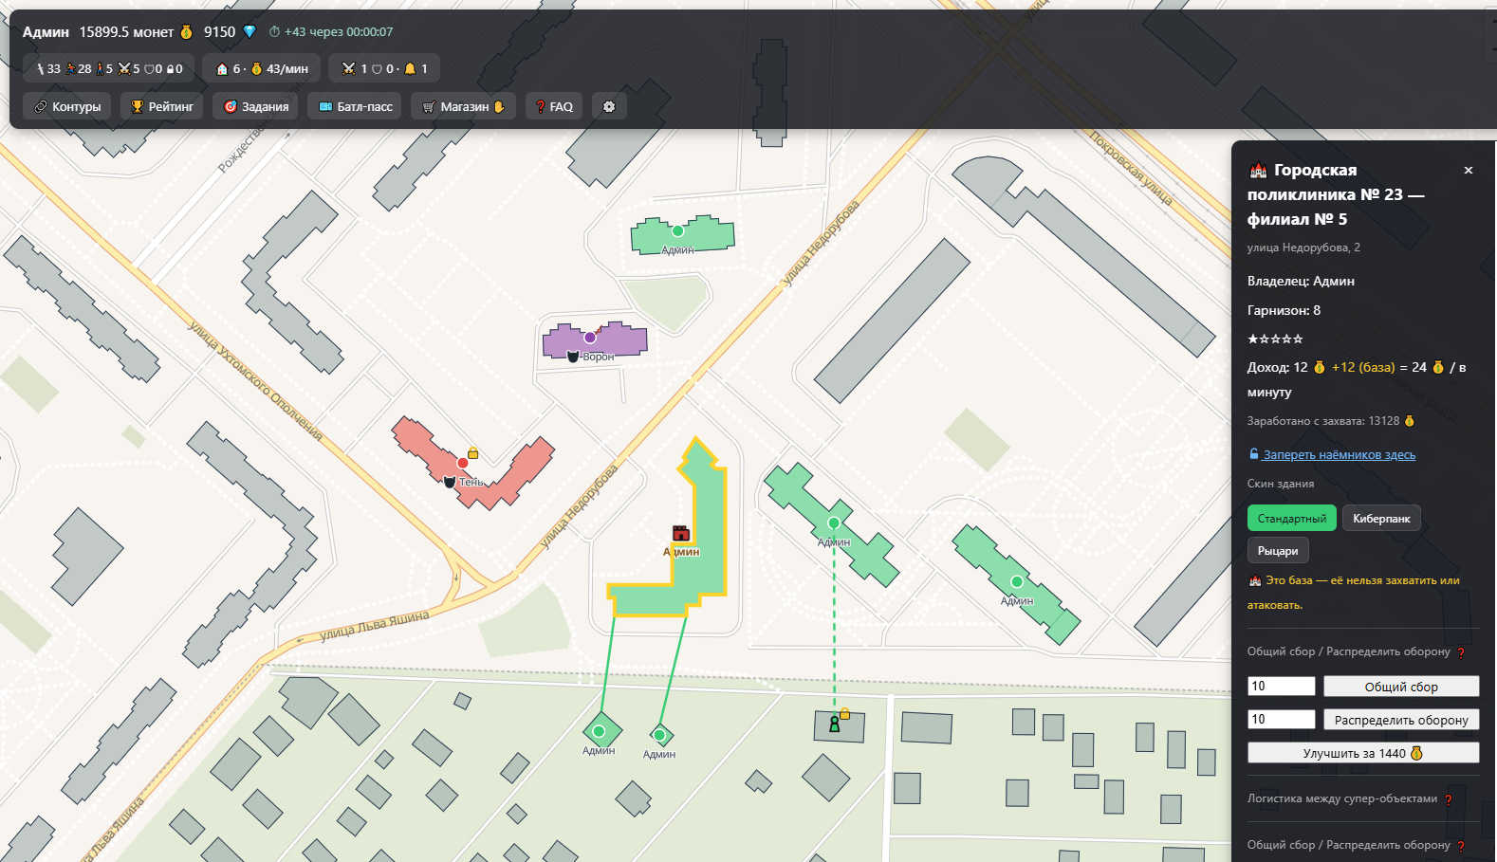The width and height of the screenshot is (1497, 862).
Task: Click the Общий сбор button
Action: coord(1401,687)
